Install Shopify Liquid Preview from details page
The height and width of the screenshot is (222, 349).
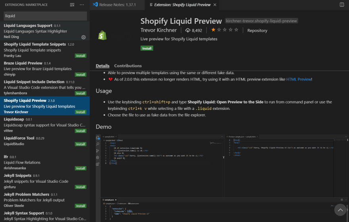pyautogui.click(x=147, y=48)
